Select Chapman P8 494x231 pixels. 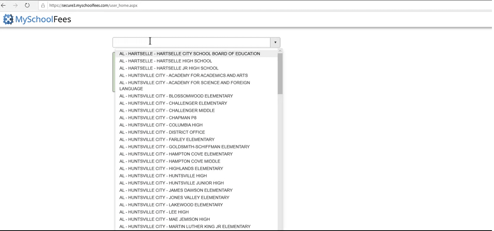(196, 117)
